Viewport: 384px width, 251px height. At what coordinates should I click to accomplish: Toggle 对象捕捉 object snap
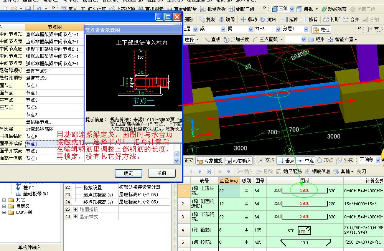pyautogui.click(x=210, y=160)
